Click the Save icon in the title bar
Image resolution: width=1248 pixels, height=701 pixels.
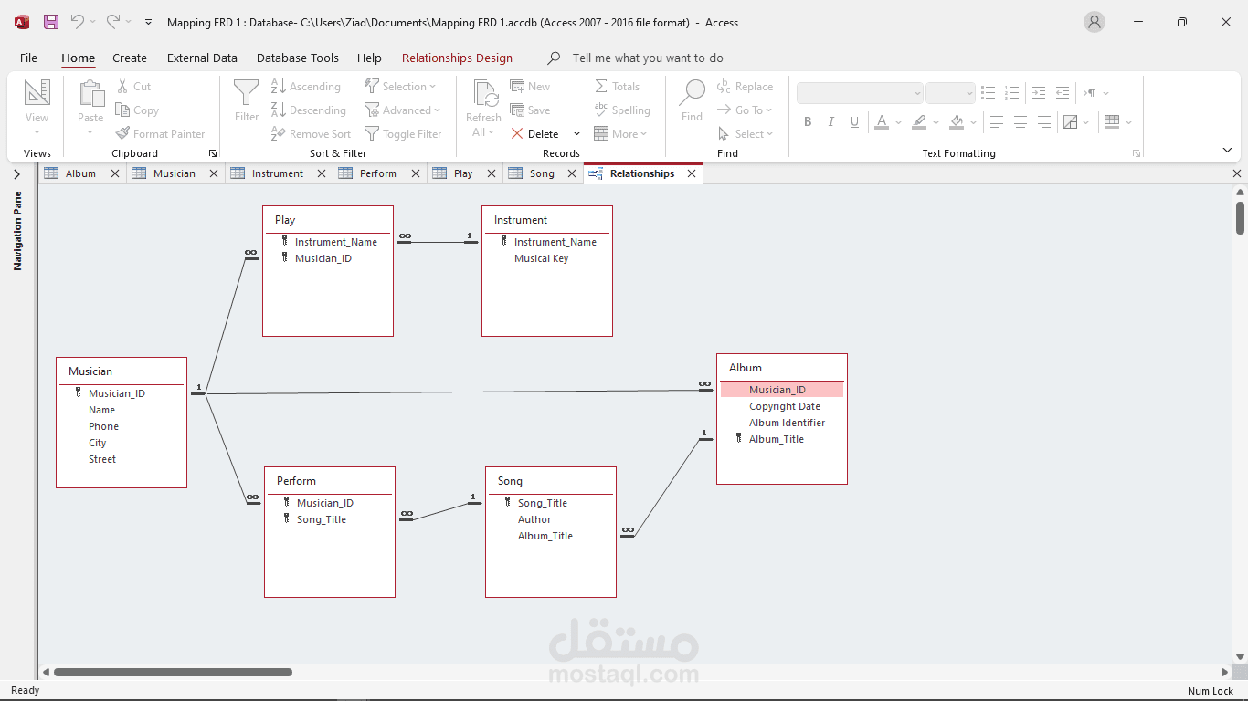(51, 22)
